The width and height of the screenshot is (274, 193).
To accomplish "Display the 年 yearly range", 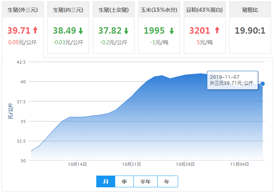I will click(167, 182).
